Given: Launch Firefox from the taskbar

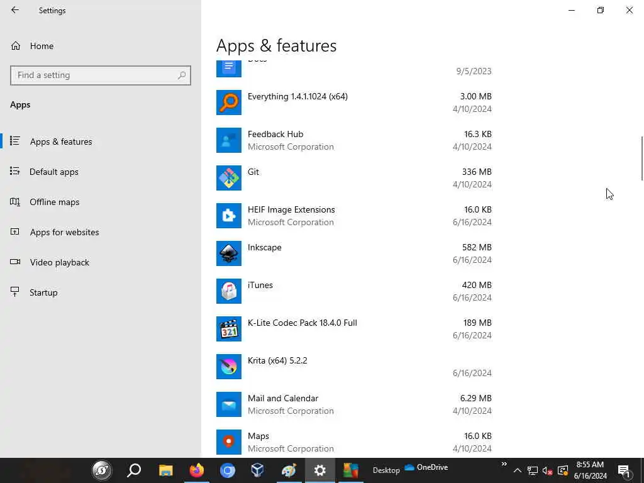Looking at the screenshot, I should click(x=197, y=470).
